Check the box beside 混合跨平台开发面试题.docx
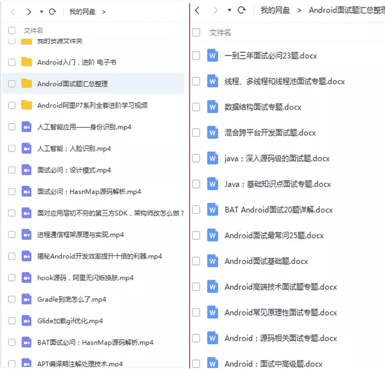Screen dimensions: 385x369 pos(196,133)
